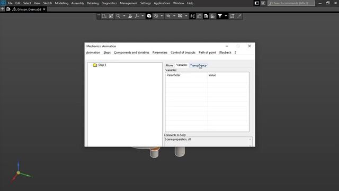
Task: Add a new document tab with plus icon
Action: (x=2, y=9)
